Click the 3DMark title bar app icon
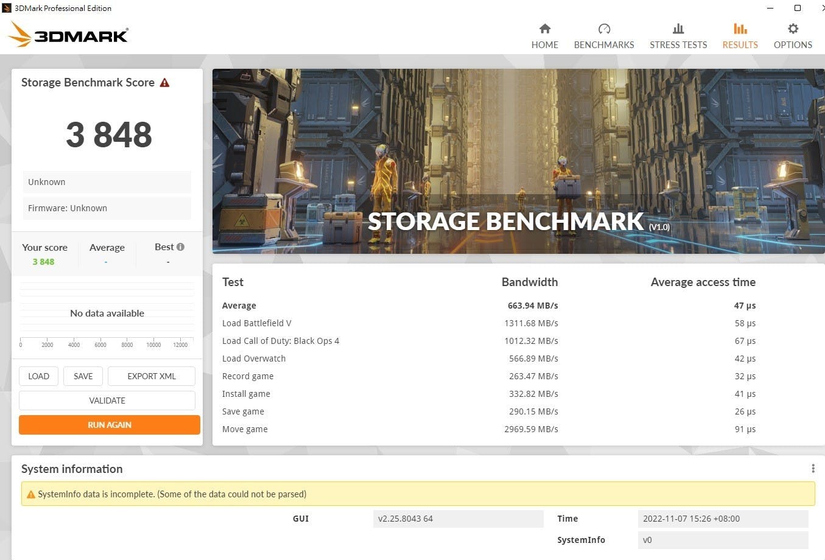 click(x=7, y=8)
